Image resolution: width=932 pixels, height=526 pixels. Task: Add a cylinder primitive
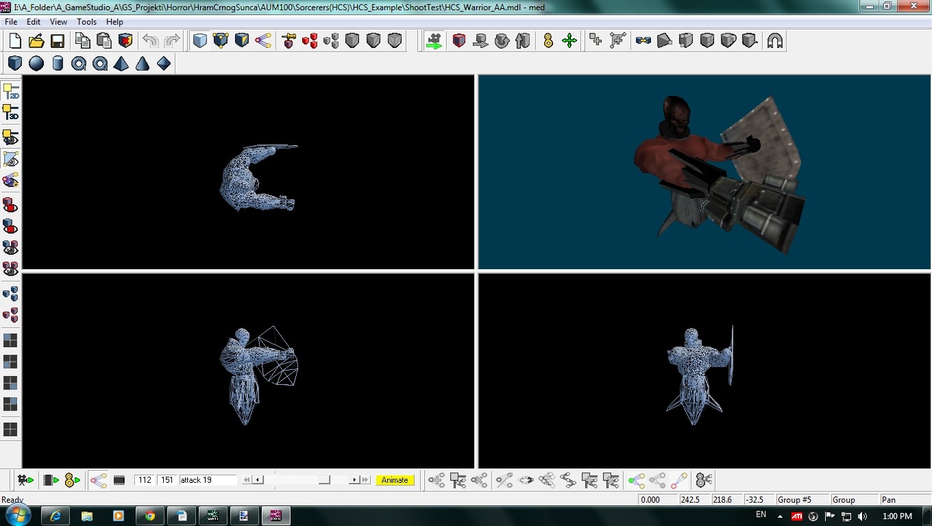click(x=58, y=64)
